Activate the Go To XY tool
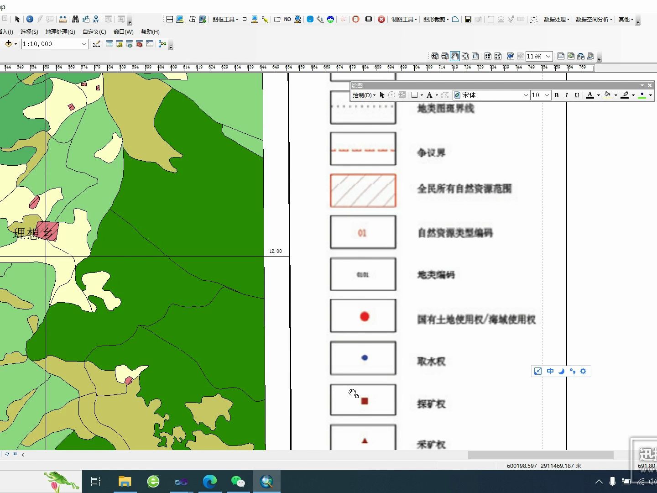The width and height of the screenshot is (657, 493). click(x=96, y=19)
